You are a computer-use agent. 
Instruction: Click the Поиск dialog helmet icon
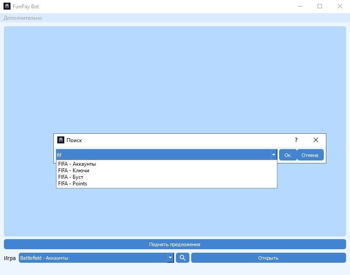coord(61,140)
